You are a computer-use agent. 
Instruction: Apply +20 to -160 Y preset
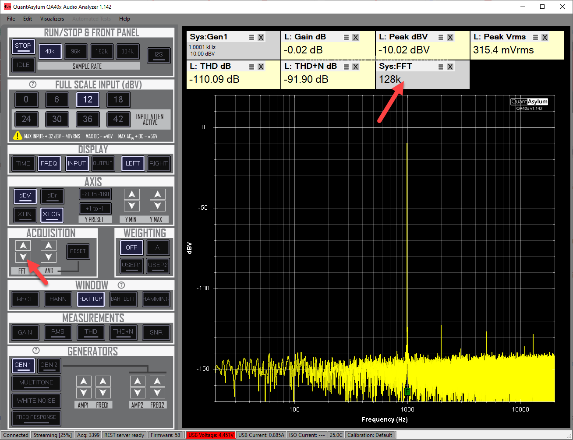coord(95,194)
